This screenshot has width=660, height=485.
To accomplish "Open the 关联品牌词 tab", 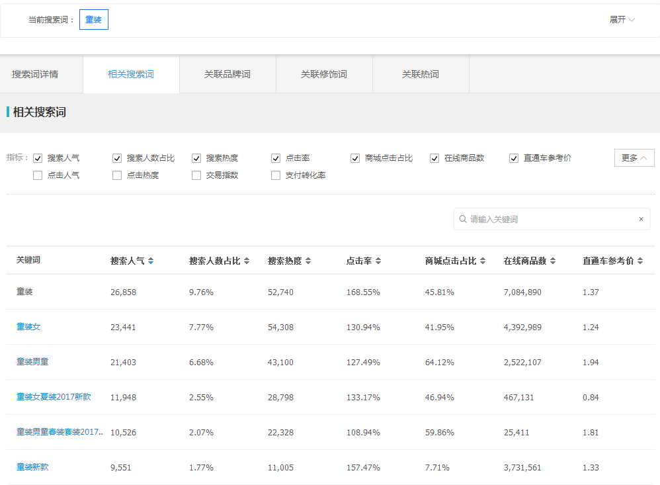I will 227,74.
